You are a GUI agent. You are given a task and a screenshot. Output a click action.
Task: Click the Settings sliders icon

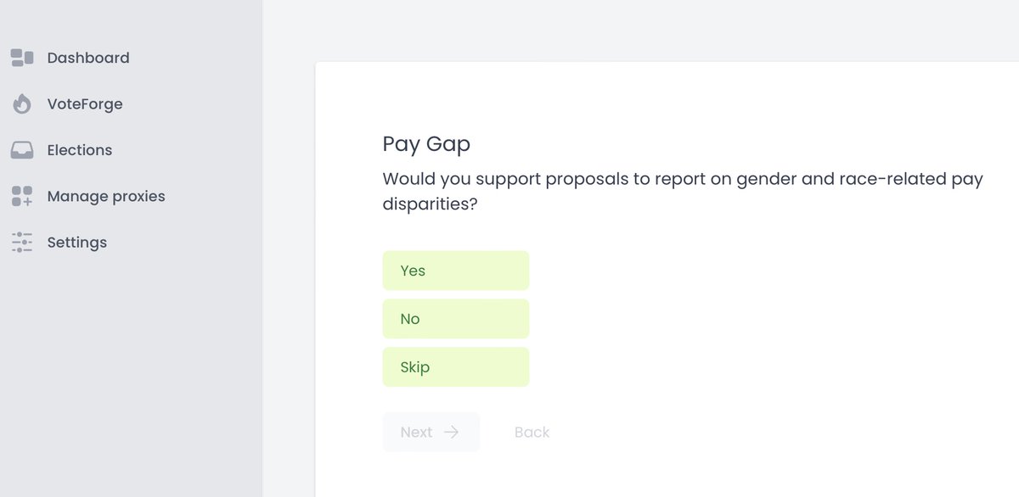point(22,243)
